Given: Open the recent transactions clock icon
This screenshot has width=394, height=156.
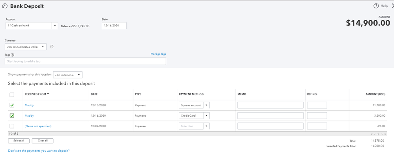Looking at the screenshot, I should click(4, 6).
